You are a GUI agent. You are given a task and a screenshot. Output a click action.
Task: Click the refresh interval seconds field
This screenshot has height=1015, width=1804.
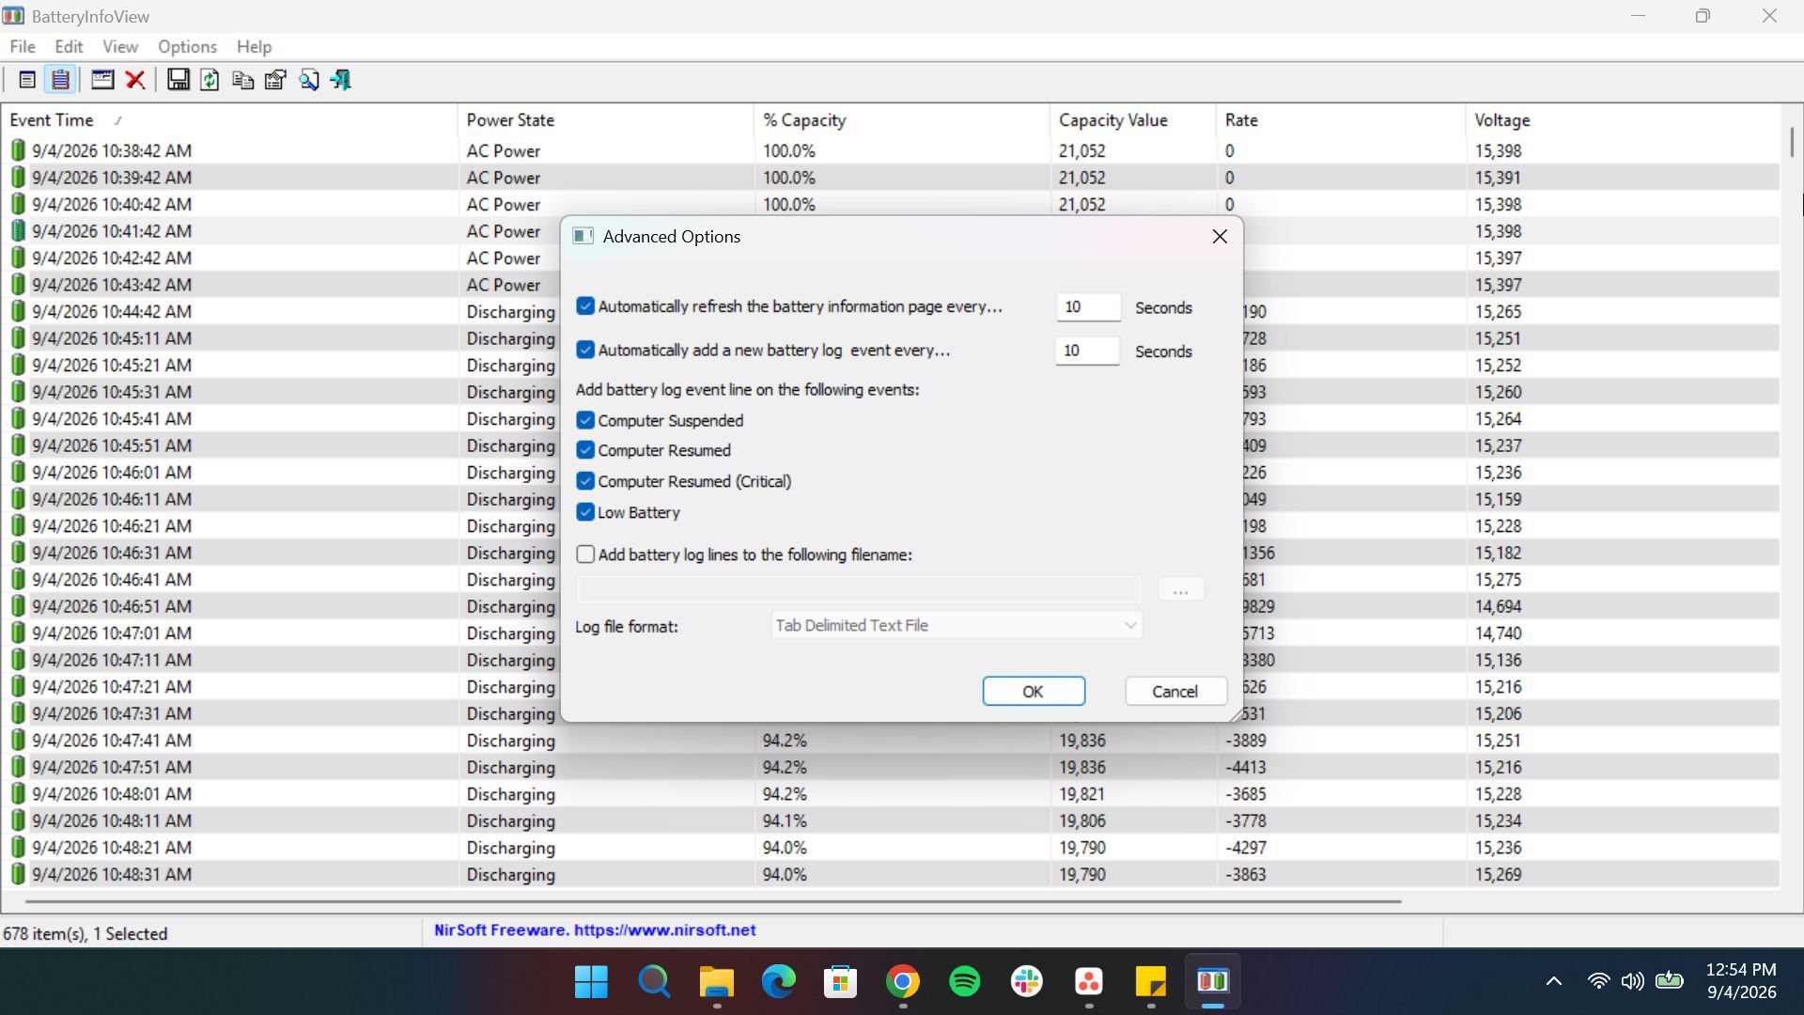click(x=1088, y=307)
